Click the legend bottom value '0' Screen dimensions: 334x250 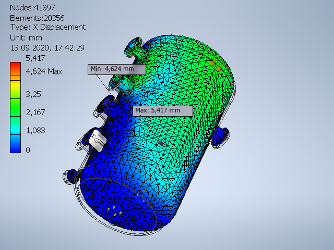tap(28, 150)
